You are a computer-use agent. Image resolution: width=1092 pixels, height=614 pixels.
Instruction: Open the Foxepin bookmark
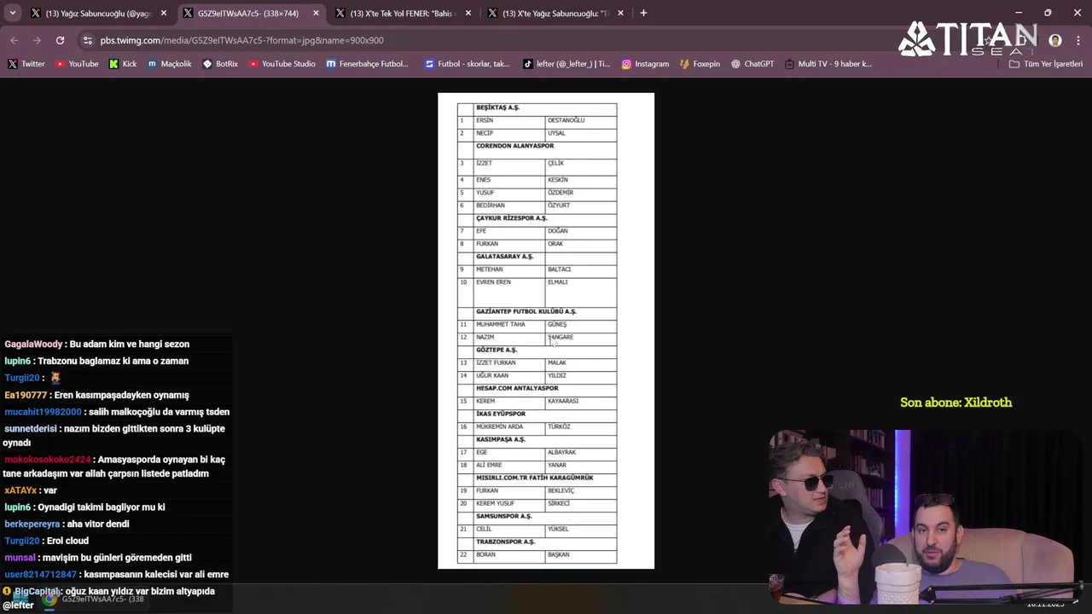coord(700,64)
